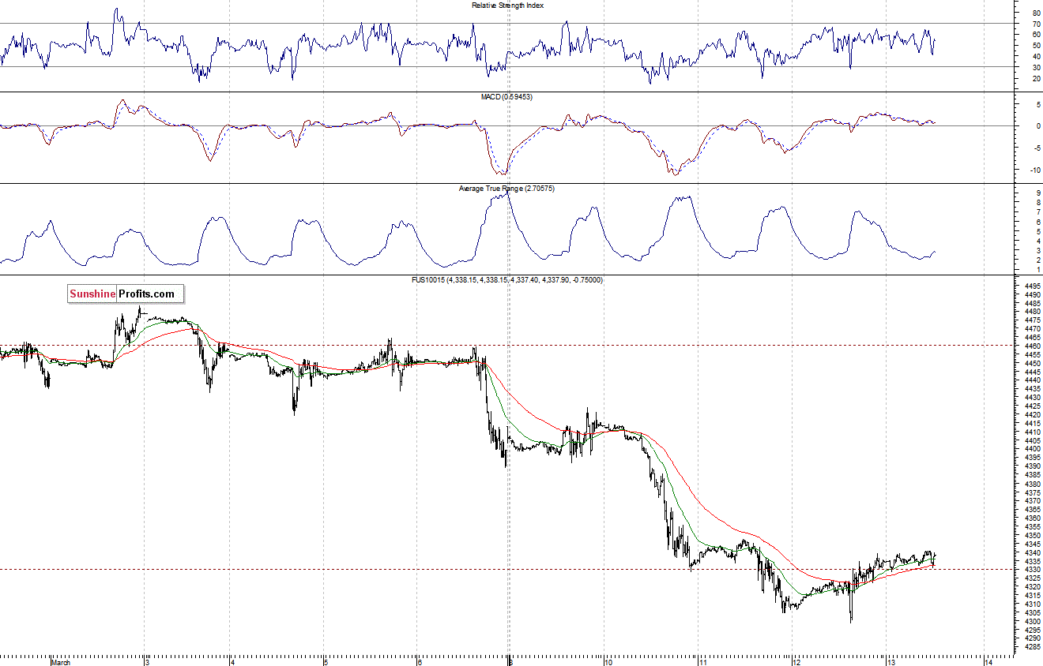This screenshot has width=1043, height=666.
Task: Click the 14 label on date axis
Action: (989, 662)
